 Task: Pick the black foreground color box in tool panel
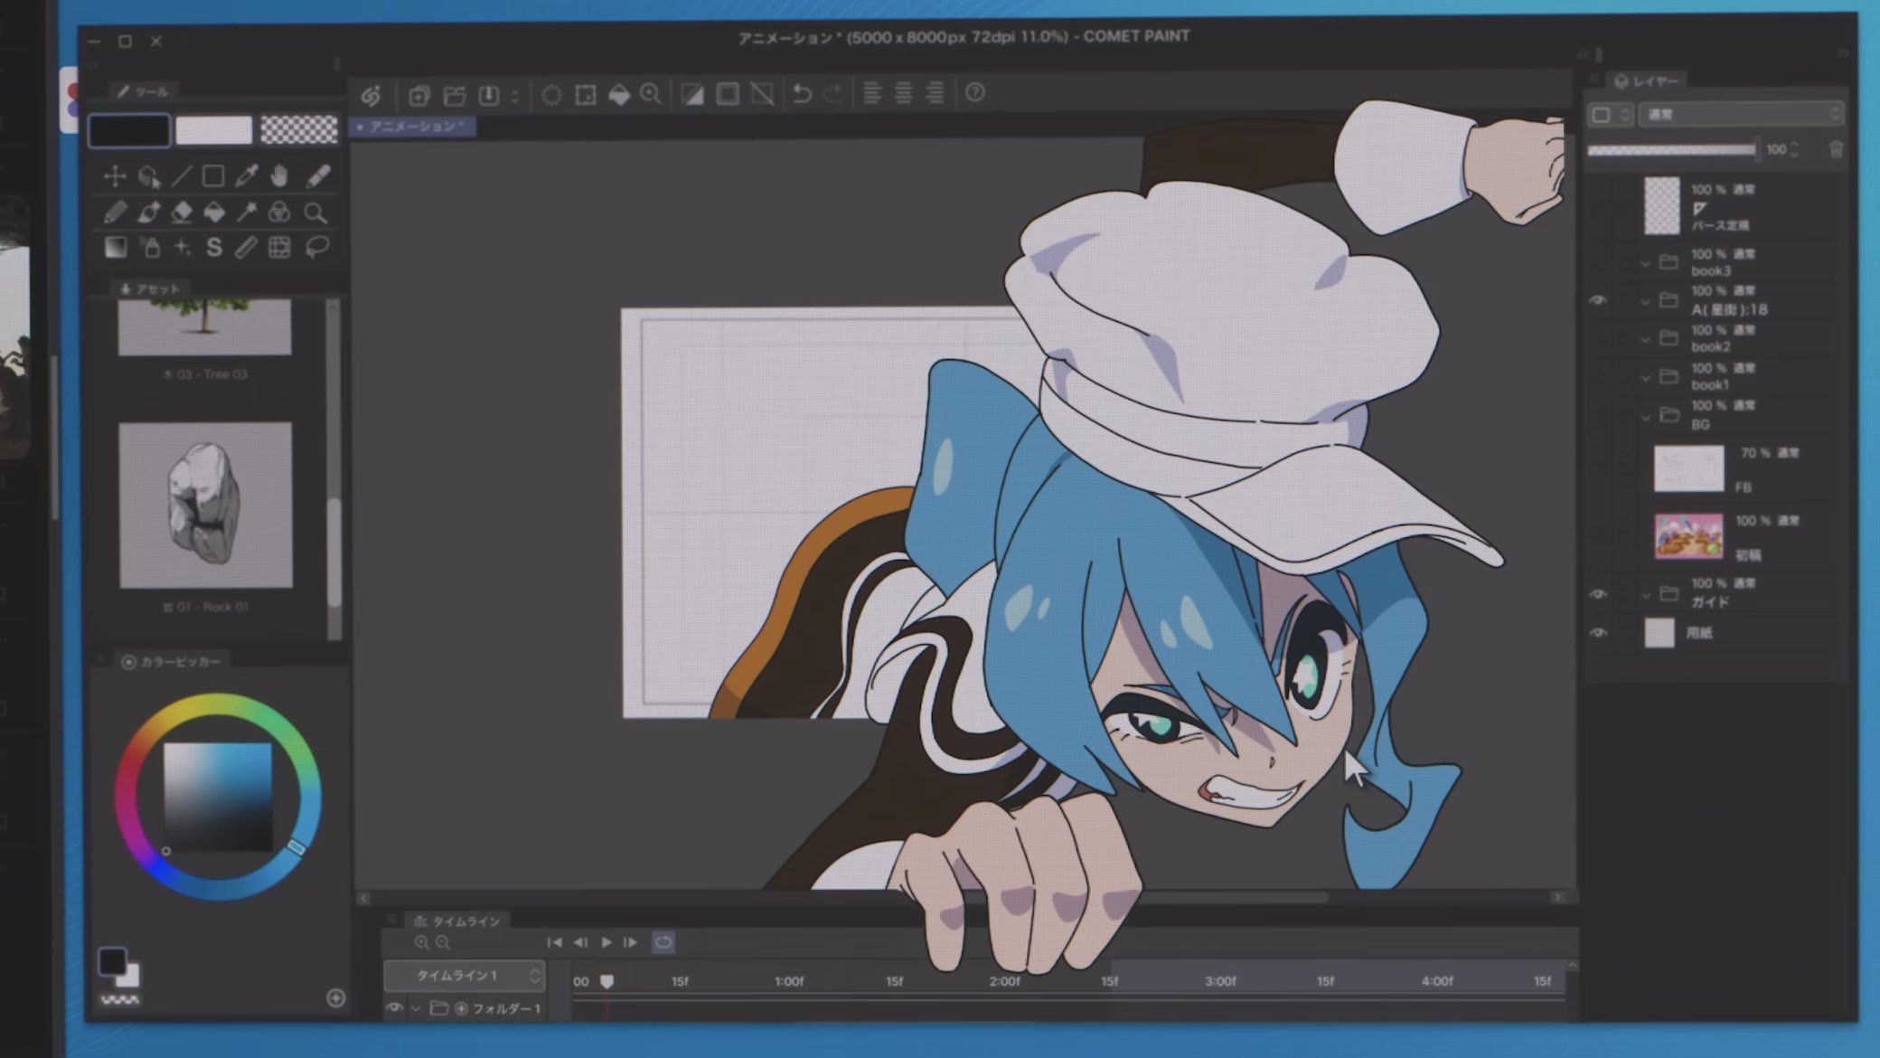pyautogui.click(x=129, y=130)
